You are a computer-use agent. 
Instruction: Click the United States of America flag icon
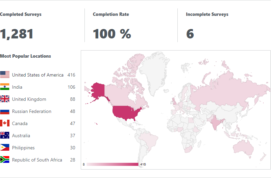pyautogui.click(x=5, y=75)
